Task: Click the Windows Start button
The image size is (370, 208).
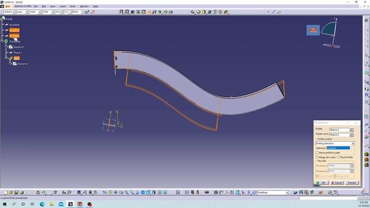Action: coord(5,204)
